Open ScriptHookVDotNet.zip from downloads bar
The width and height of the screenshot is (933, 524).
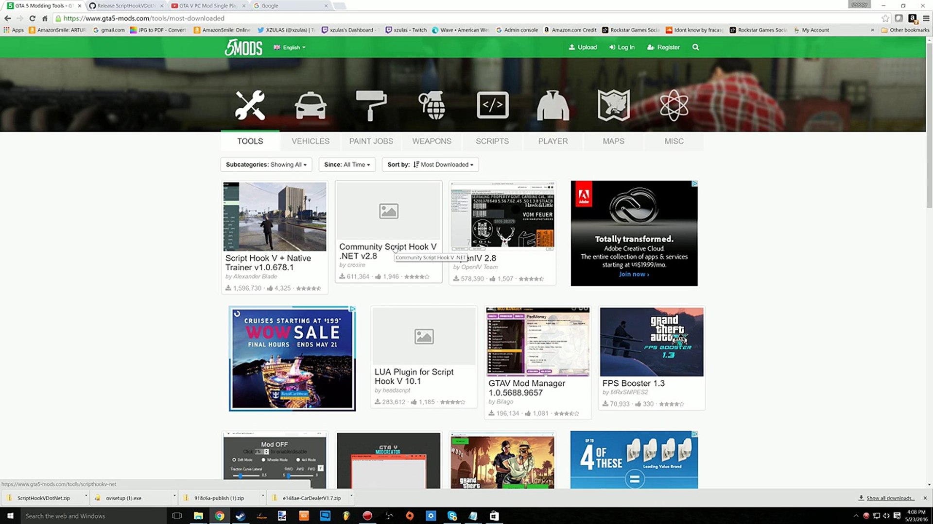pos(43,498)
